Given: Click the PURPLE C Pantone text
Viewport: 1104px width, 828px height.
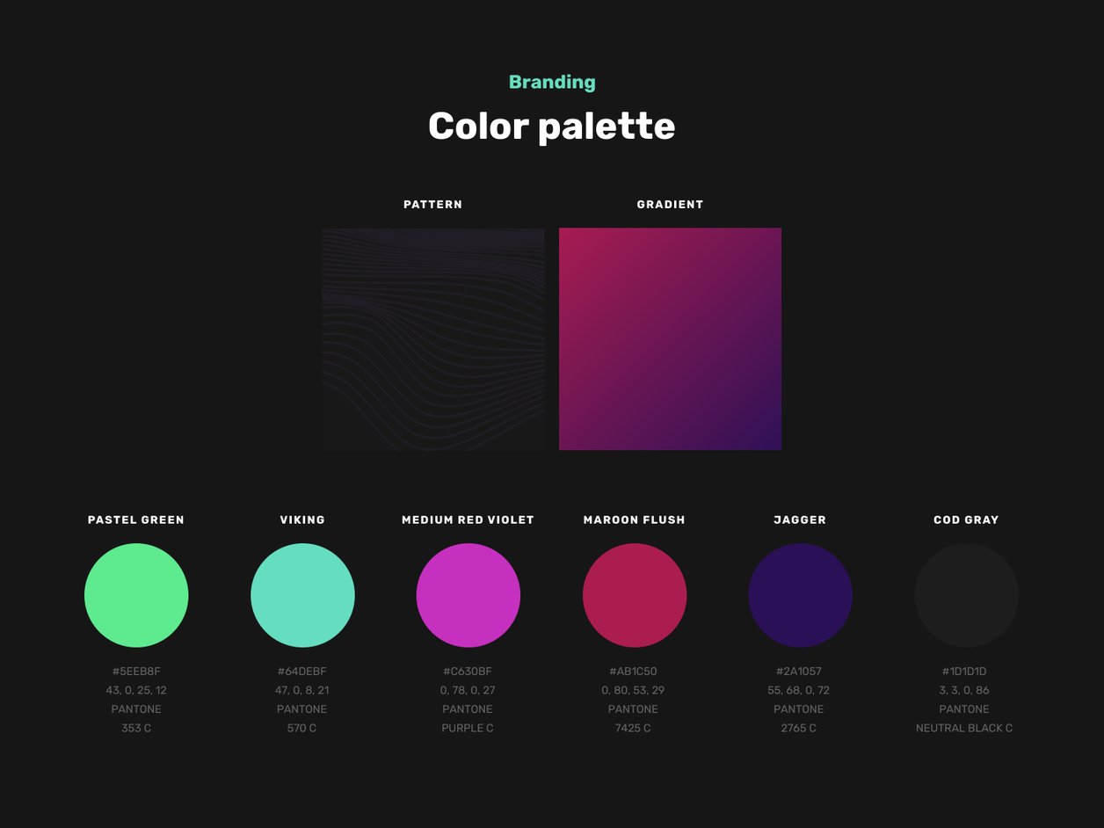Looking at the screenshot, I should 468,729.
